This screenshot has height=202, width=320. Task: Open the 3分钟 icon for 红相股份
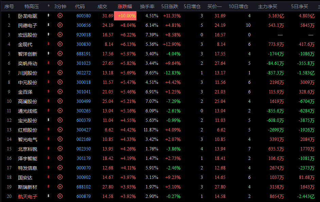(60, 130)
